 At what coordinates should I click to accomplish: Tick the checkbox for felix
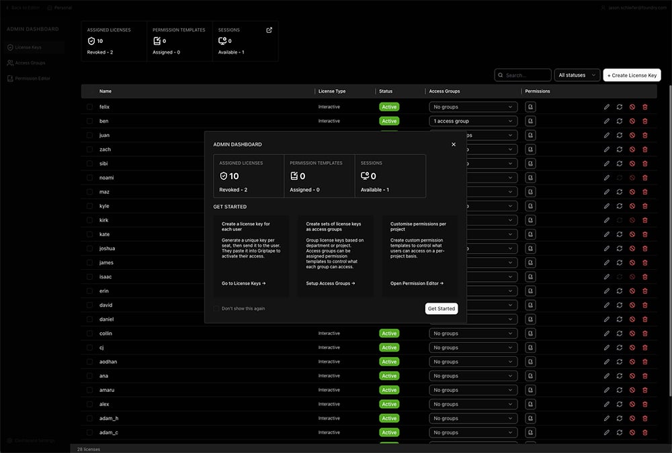[x=89, y=107]
